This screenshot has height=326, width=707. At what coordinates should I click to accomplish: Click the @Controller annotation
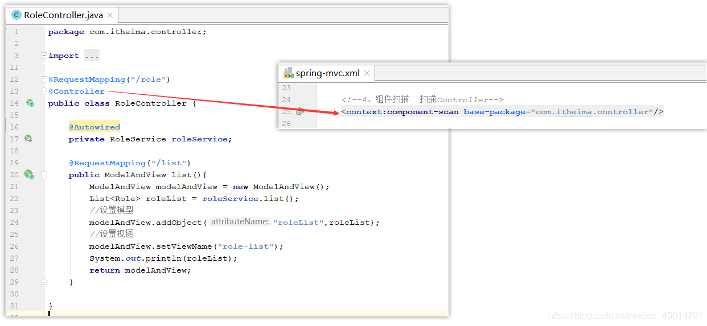click(x=76, y=91)
